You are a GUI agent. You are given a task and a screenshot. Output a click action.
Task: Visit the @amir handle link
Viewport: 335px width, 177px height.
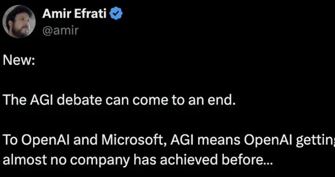point(60,31)
